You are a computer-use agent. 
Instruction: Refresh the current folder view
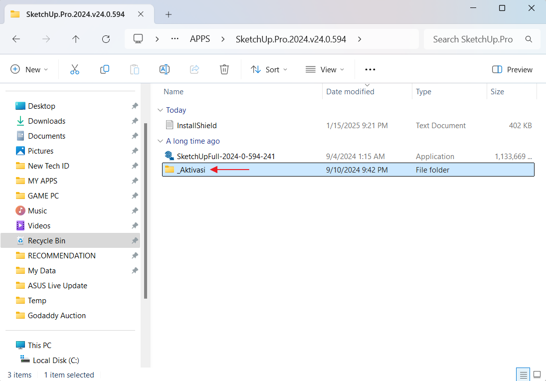click(106, 39)
